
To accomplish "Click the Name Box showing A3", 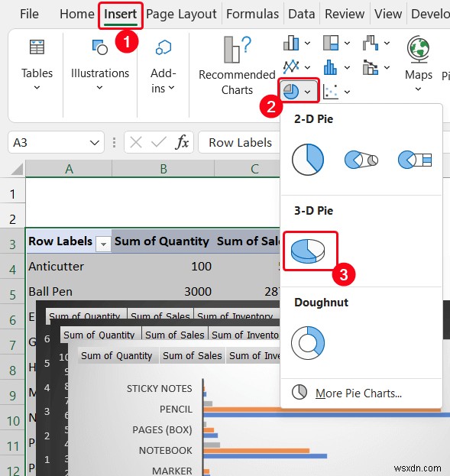I will tap(57, 142).
